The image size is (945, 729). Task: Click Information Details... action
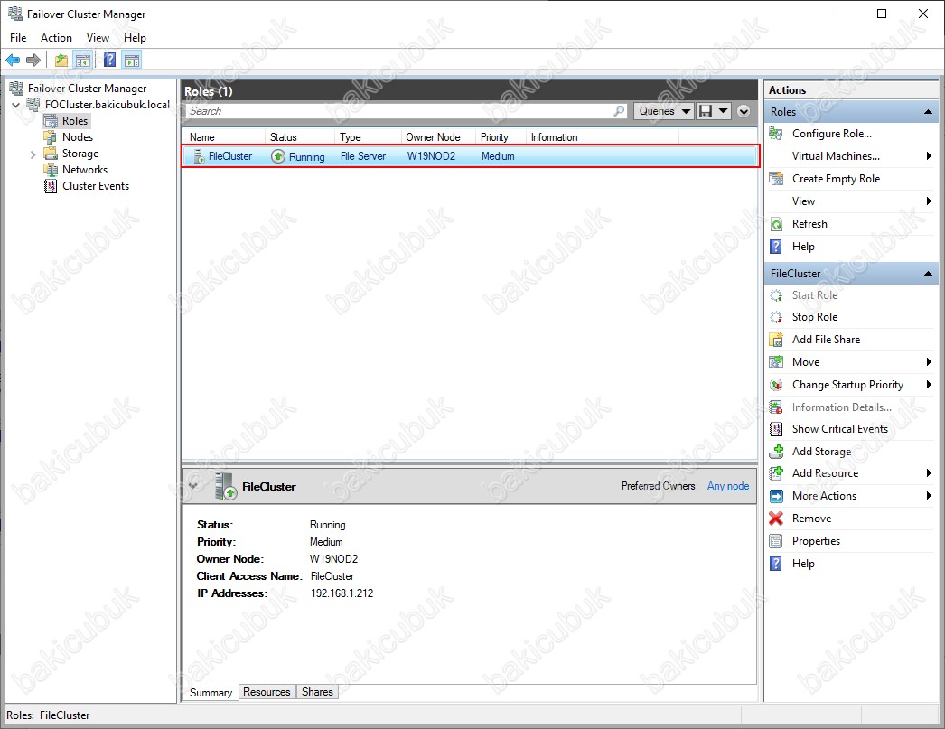point(841,407)
